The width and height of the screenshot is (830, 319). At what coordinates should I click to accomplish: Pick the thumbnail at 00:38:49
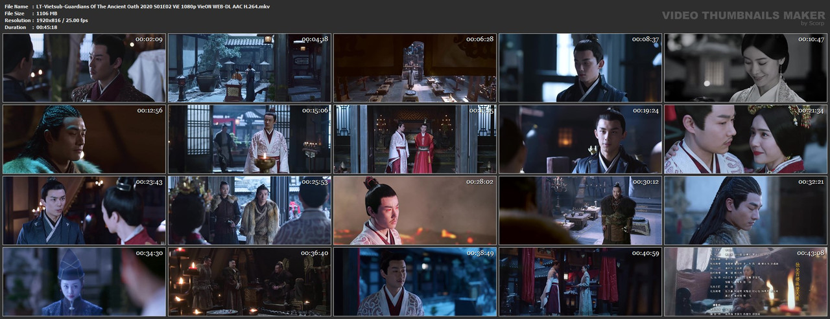pos(415,281)
